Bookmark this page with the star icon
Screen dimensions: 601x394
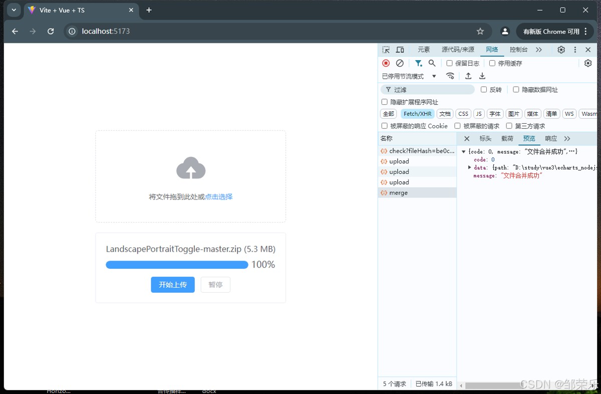coord(480,31)
